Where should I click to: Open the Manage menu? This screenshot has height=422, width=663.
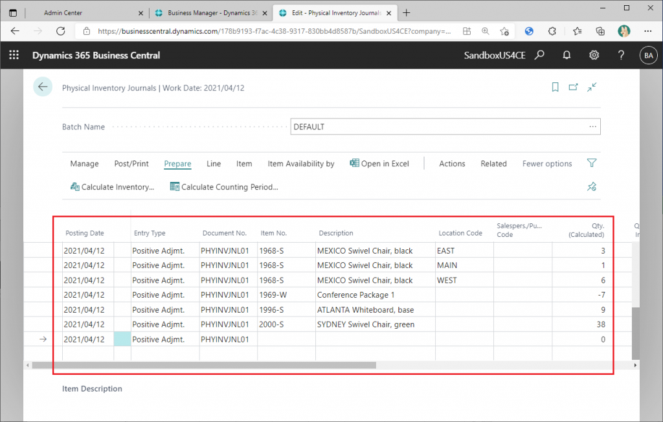85,164
